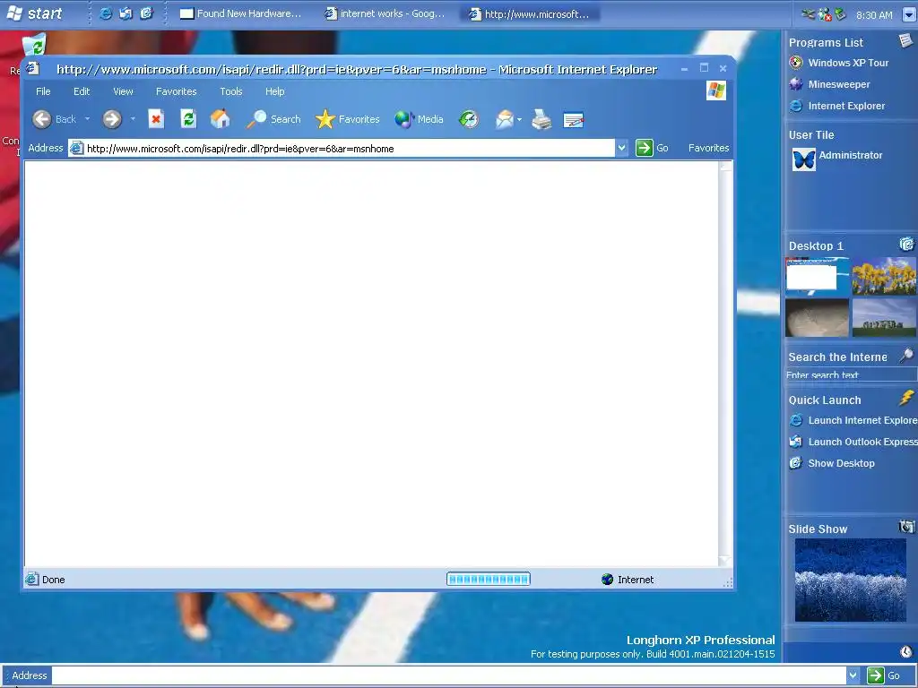The height and width of the screenshot is (688, 918).
Task: Launch Outlook Express from taskbar quick launch
Action: pos(126,13)
